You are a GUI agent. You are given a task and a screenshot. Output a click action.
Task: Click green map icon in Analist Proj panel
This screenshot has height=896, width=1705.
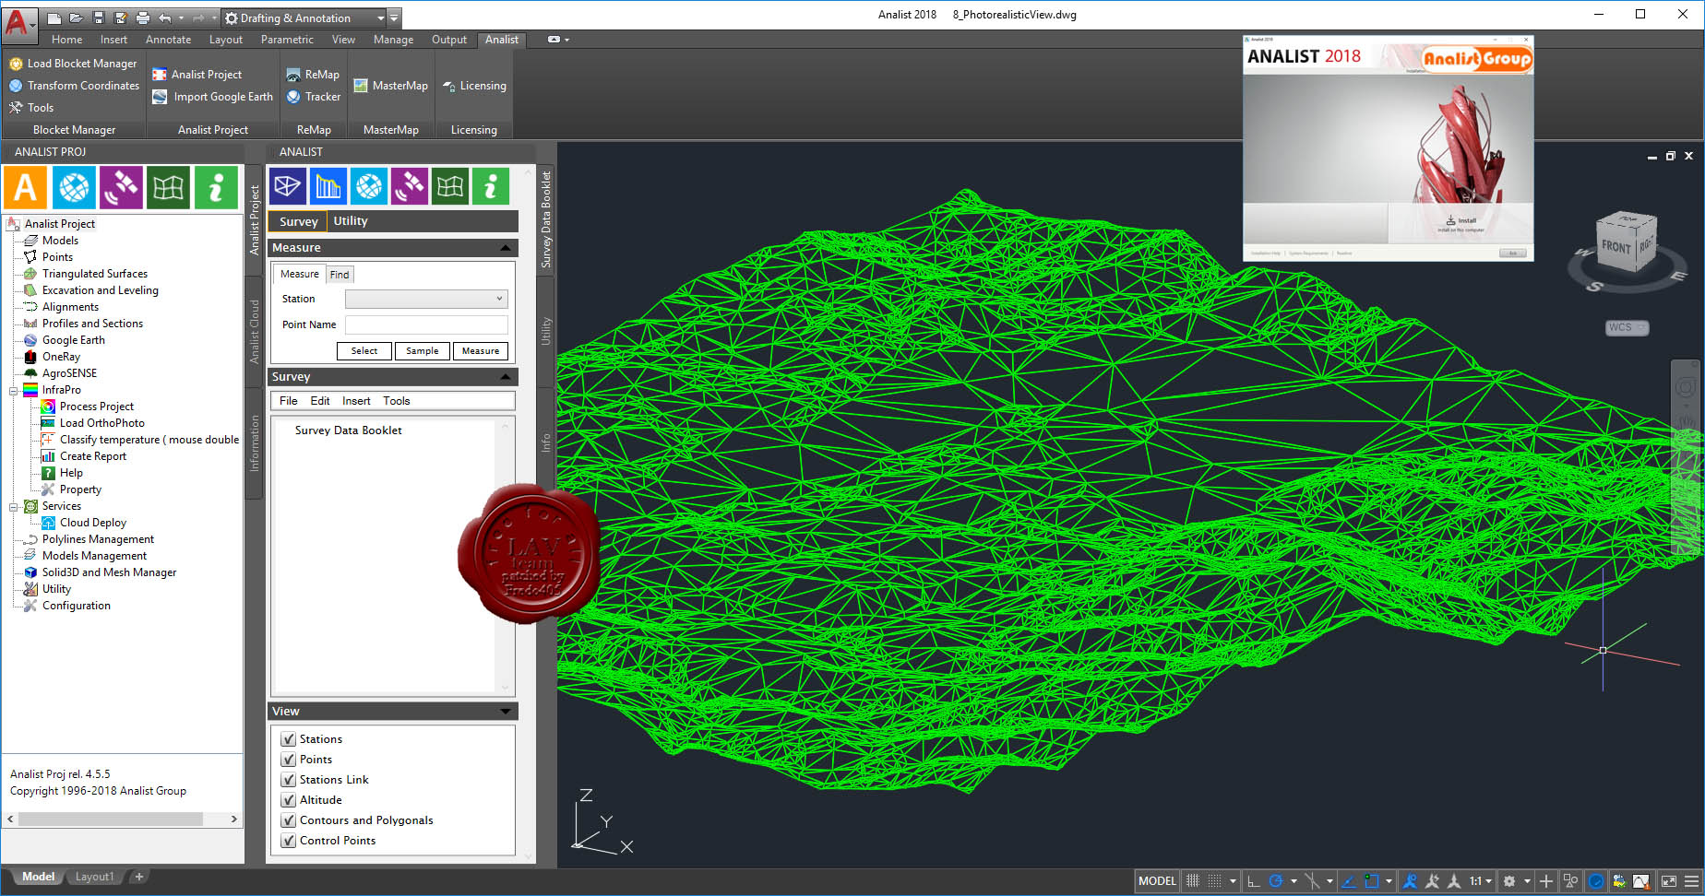(168, 188)
